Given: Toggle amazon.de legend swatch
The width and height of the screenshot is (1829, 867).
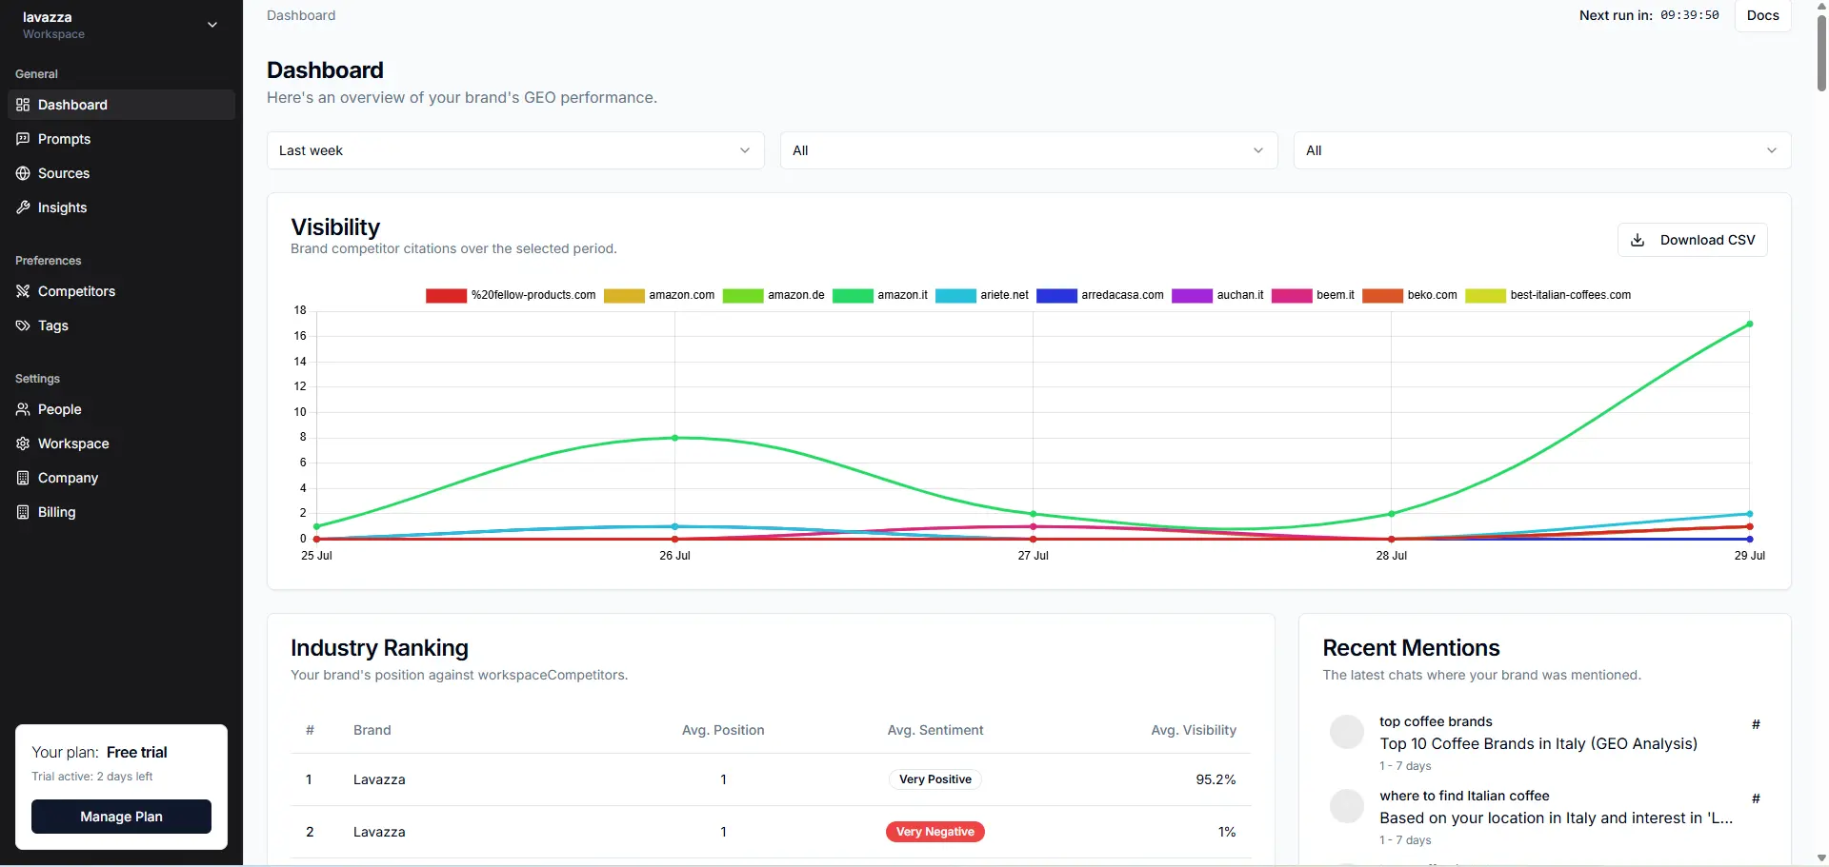Looking at the screenshot, I should 743,295.
